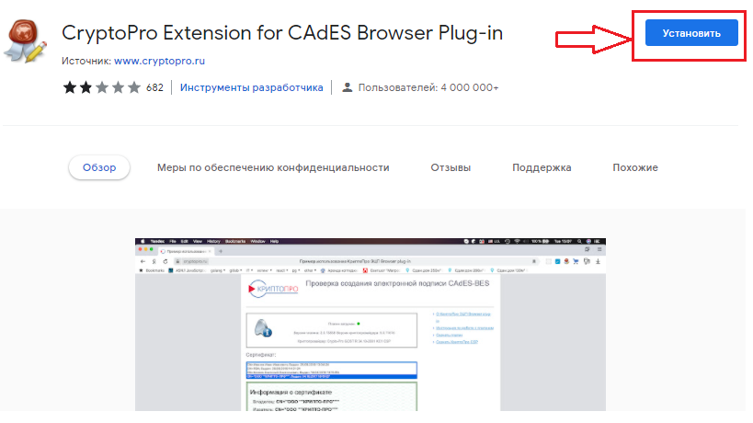Switch to Меры по обеспечению конфиденциальности tab
This screenshot has height=423, width=753.
tap(273, 167)
